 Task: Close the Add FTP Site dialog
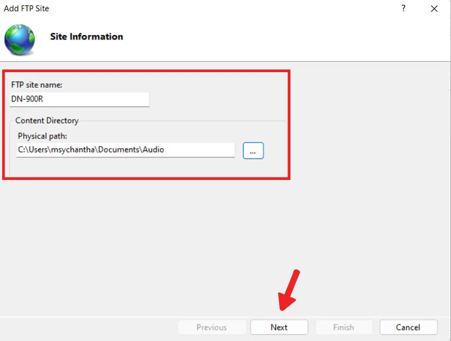[434, 8]
